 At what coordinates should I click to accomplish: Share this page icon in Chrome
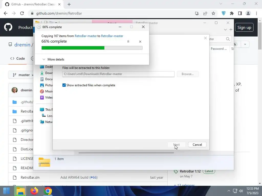tap(205, 13)
